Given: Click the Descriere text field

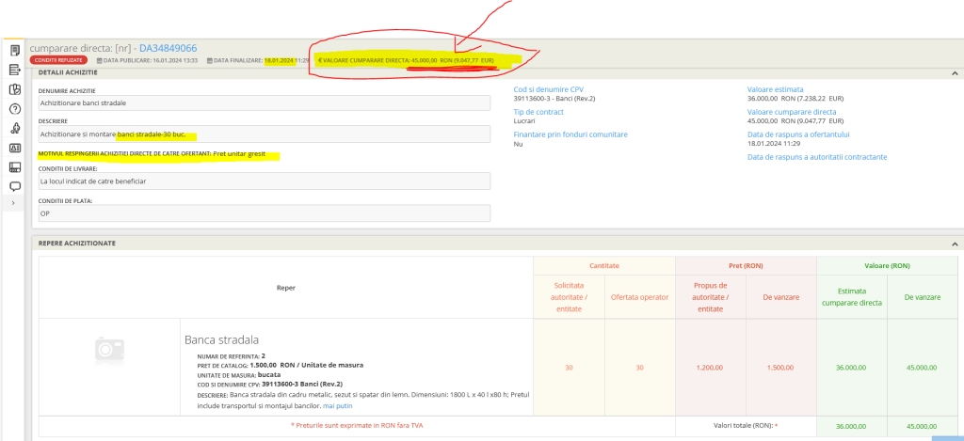Looking at the screenshot, I should pos(264,134).
